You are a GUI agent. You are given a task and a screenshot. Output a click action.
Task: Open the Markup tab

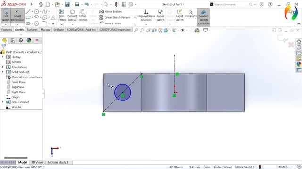pyautogui.click(x=45, y=30)
